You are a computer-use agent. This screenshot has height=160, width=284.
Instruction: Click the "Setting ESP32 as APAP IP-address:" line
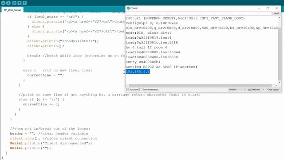162,67
